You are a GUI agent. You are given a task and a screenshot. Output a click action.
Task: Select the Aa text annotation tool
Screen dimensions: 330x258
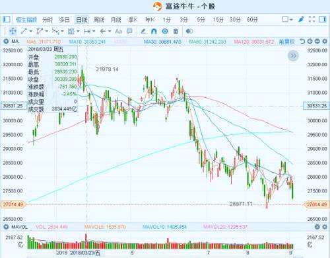point(118,31)
